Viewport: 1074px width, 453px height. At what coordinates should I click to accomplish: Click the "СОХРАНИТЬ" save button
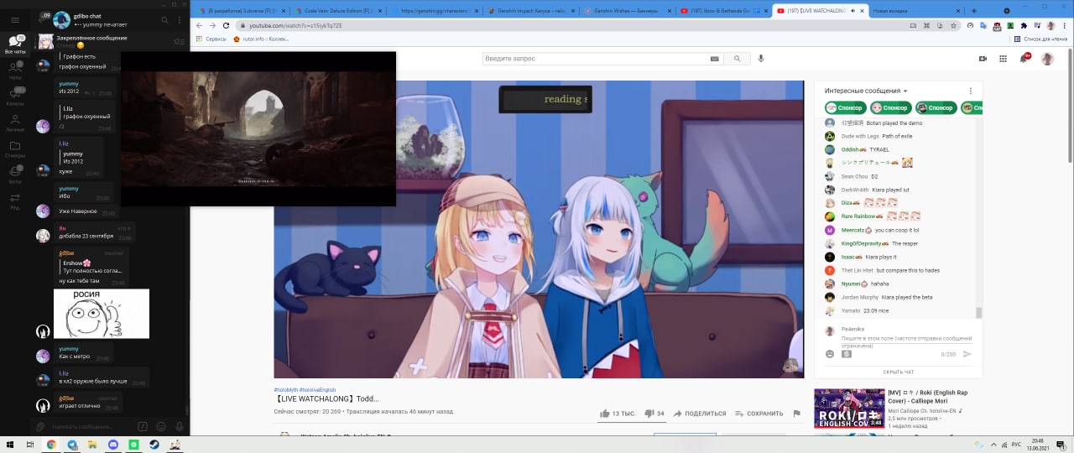tap(759, 414)
